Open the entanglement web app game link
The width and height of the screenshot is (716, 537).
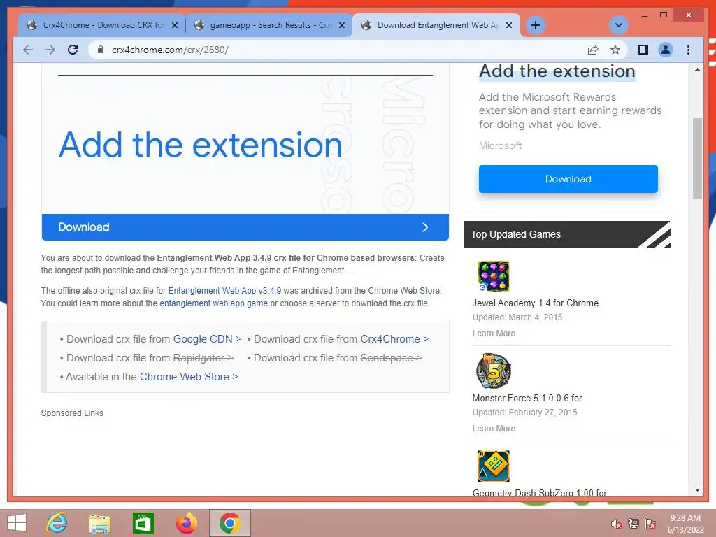(214, 303)
